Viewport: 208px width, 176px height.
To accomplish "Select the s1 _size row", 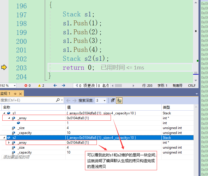I will [97, 128].
